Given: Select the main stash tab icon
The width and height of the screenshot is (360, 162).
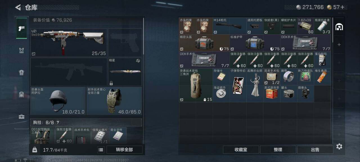Looking at the screenshot, I should point(339,27).
